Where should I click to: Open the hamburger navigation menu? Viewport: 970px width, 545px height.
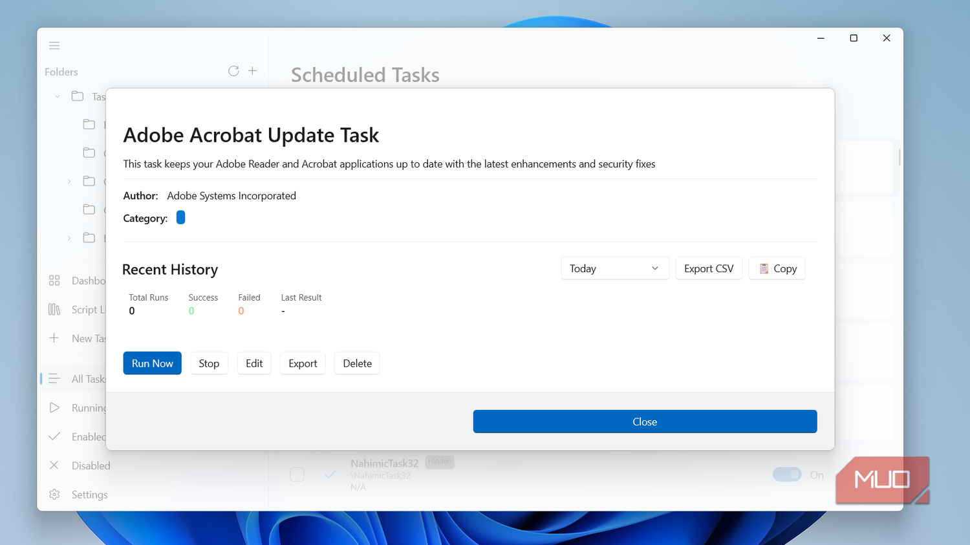[54, 45]
